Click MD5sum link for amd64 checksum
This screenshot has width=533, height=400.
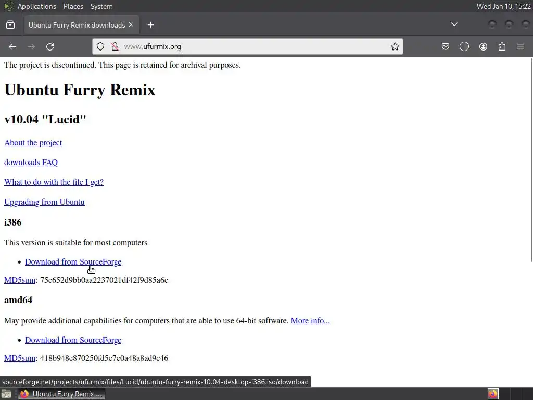(x=20, y=358)
